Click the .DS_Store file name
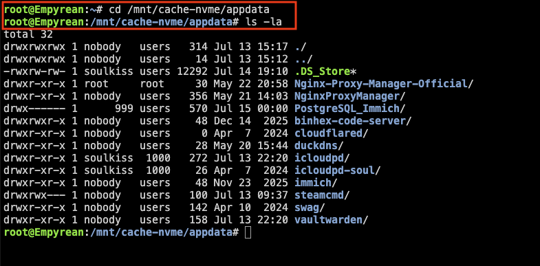Image resolution: width=540 pixels, height=266 pixels. [322, 71]
